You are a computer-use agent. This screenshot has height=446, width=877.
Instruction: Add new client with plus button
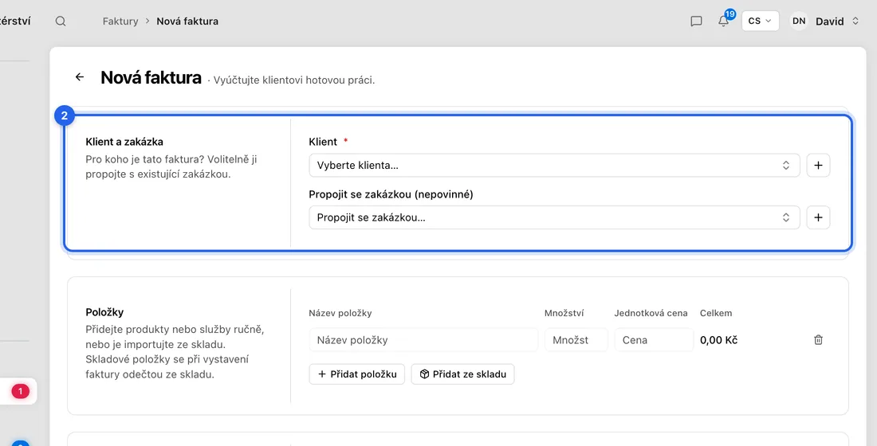coord(818,166)
